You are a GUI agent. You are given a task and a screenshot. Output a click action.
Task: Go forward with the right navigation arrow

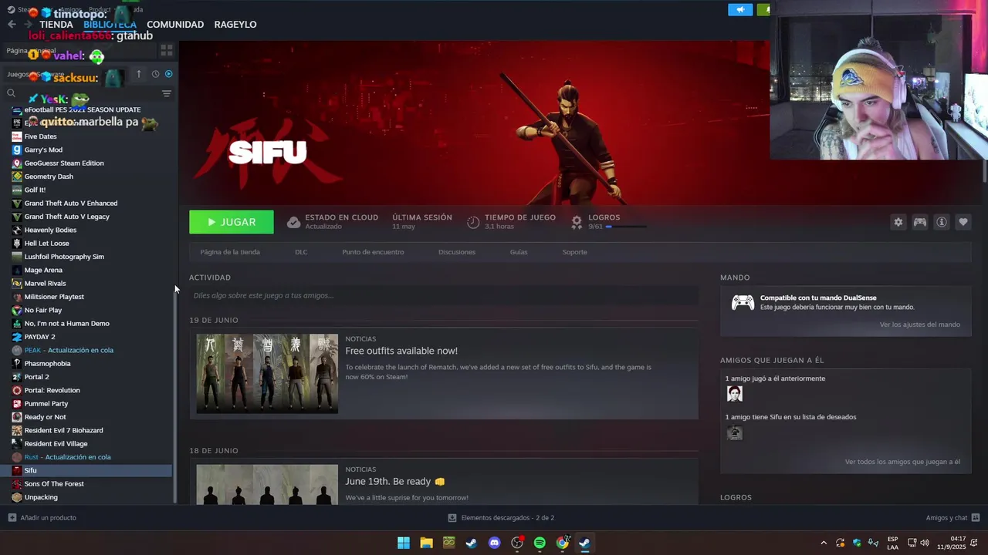29,25
